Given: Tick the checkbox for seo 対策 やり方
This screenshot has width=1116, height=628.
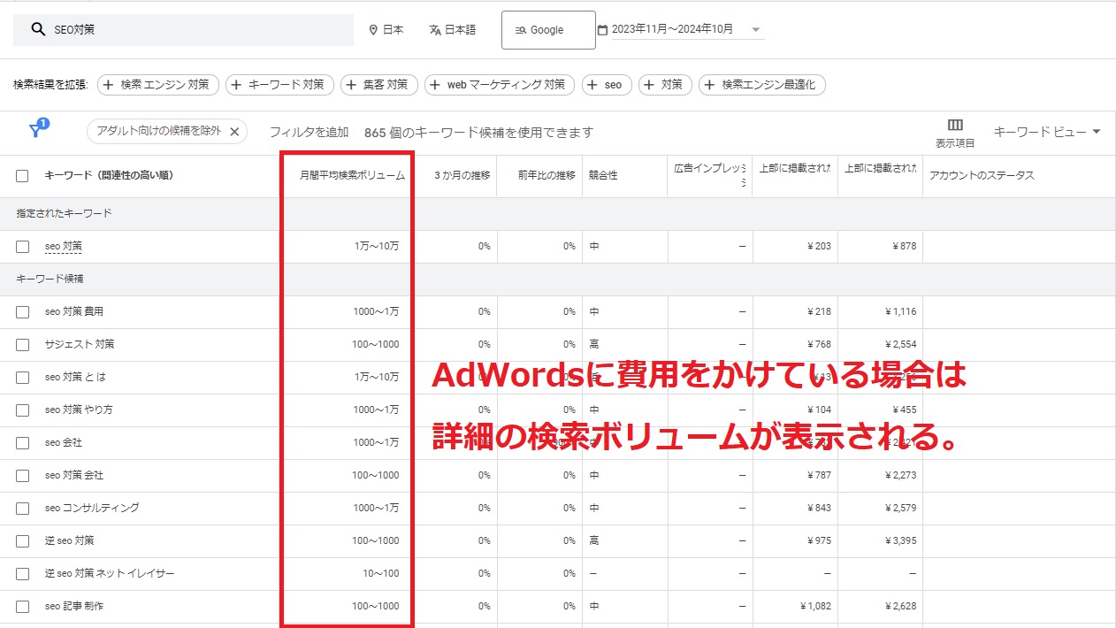Looking at the screenshot, I should [x=22, y=410].
